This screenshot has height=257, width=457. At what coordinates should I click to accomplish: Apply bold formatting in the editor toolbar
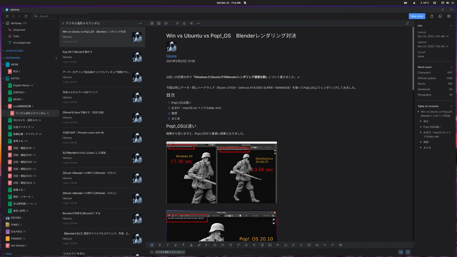pyautogui.click(x=160, y=245)
